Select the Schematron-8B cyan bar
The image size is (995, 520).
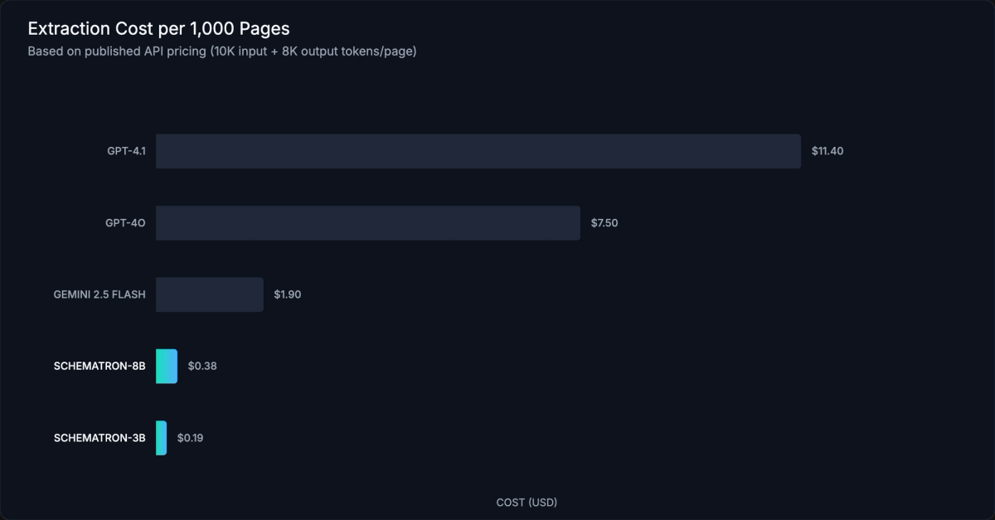click(x=166, y=366)
